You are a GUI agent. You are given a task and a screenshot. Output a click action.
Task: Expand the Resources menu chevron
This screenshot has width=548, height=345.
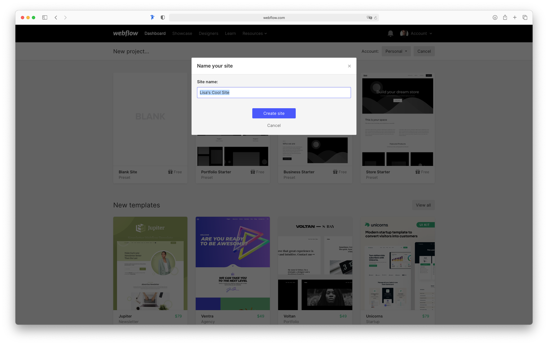(x=265, y=34)
